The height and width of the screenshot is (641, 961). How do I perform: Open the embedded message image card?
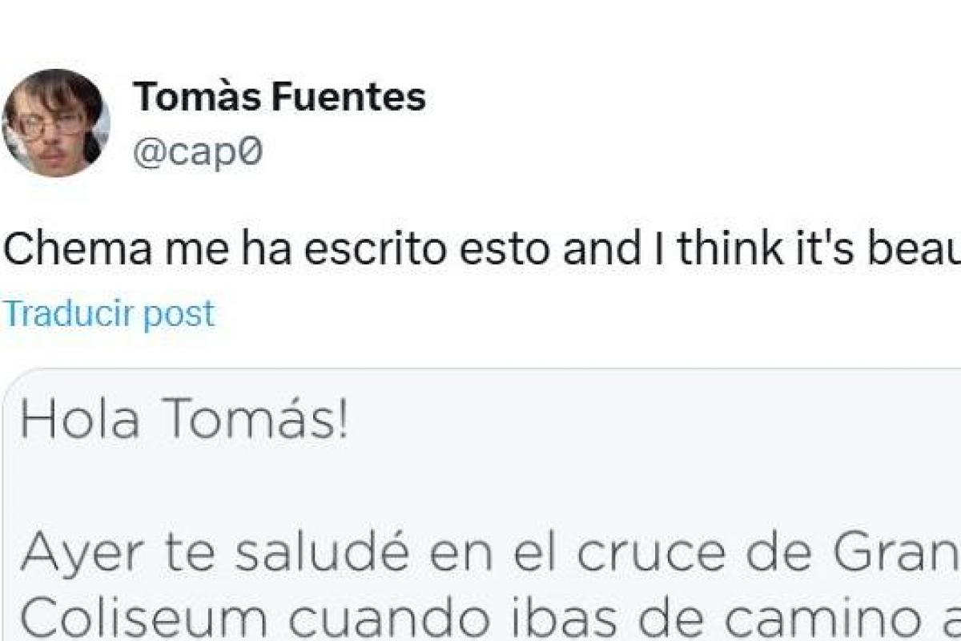point(480,505)
